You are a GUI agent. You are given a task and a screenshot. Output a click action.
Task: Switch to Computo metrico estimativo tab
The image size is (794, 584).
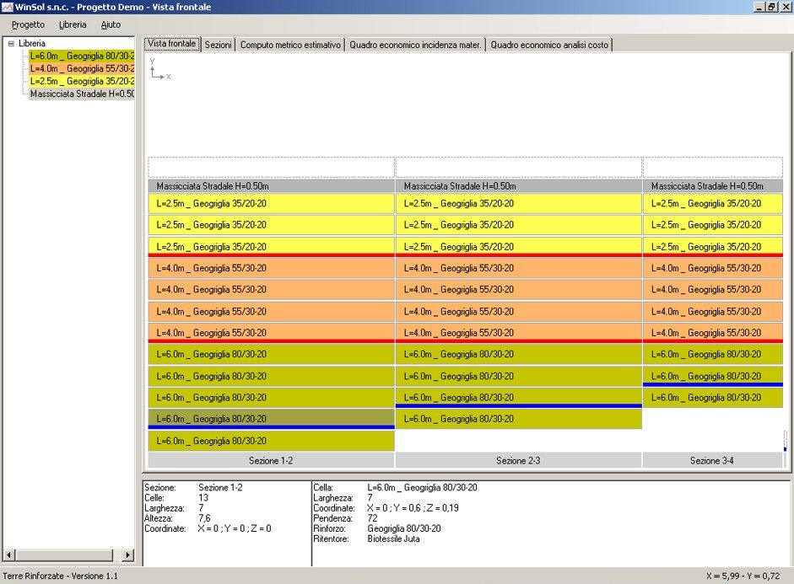point(290,45)
